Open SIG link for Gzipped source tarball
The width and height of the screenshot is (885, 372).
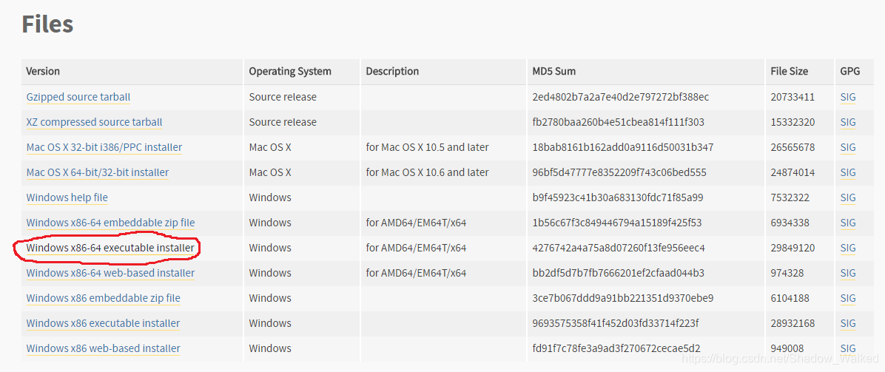(848, 97)
